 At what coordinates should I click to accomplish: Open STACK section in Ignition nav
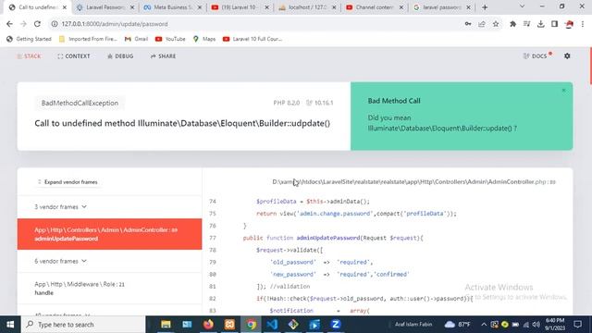coord(29,55)
